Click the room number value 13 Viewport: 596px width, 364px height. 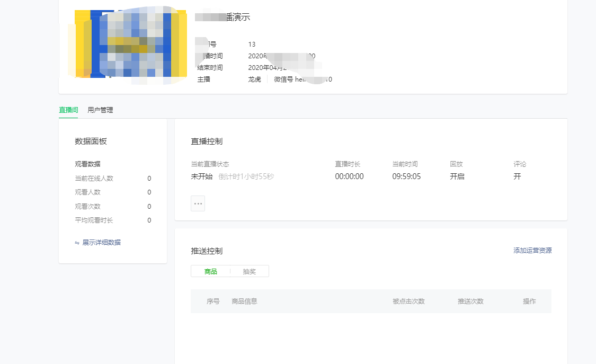pos(252,45)
